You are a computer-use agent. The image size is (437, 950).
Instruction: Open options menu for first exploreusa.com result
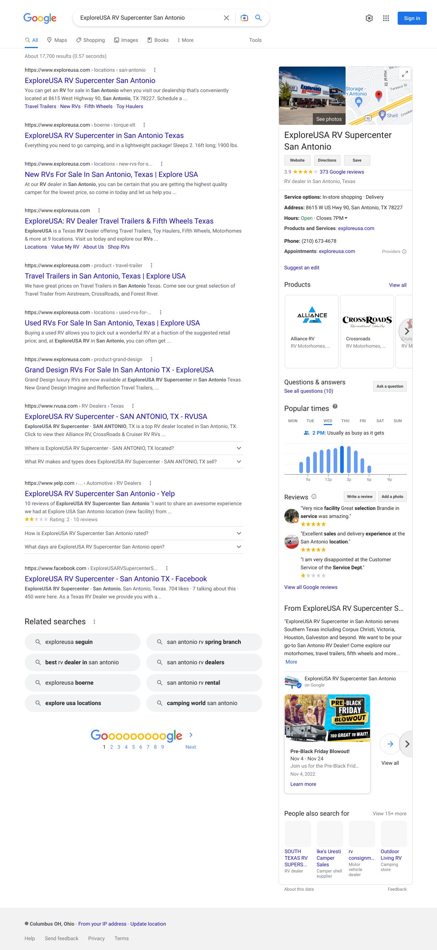tap(155, 70)
